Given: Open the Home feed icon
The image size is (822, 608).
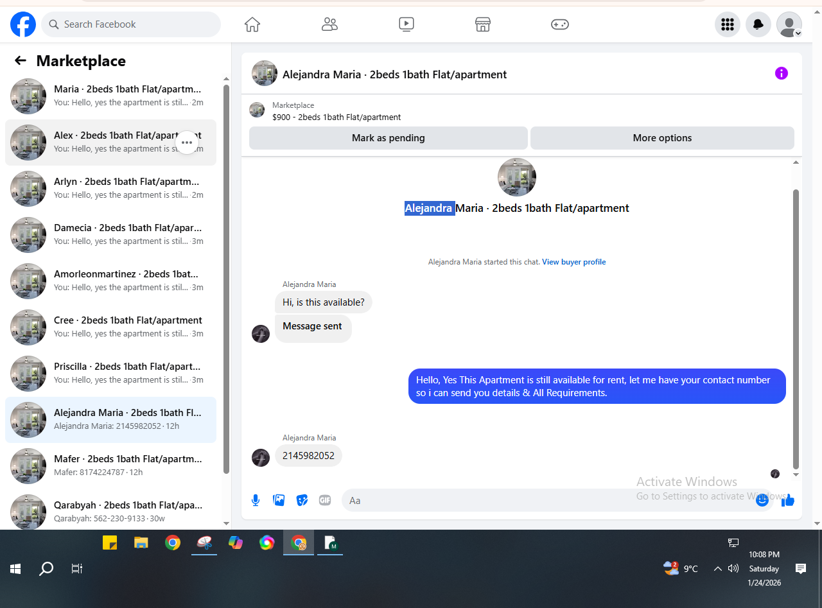Looking at the screenshot, I should tap(252, 24).
